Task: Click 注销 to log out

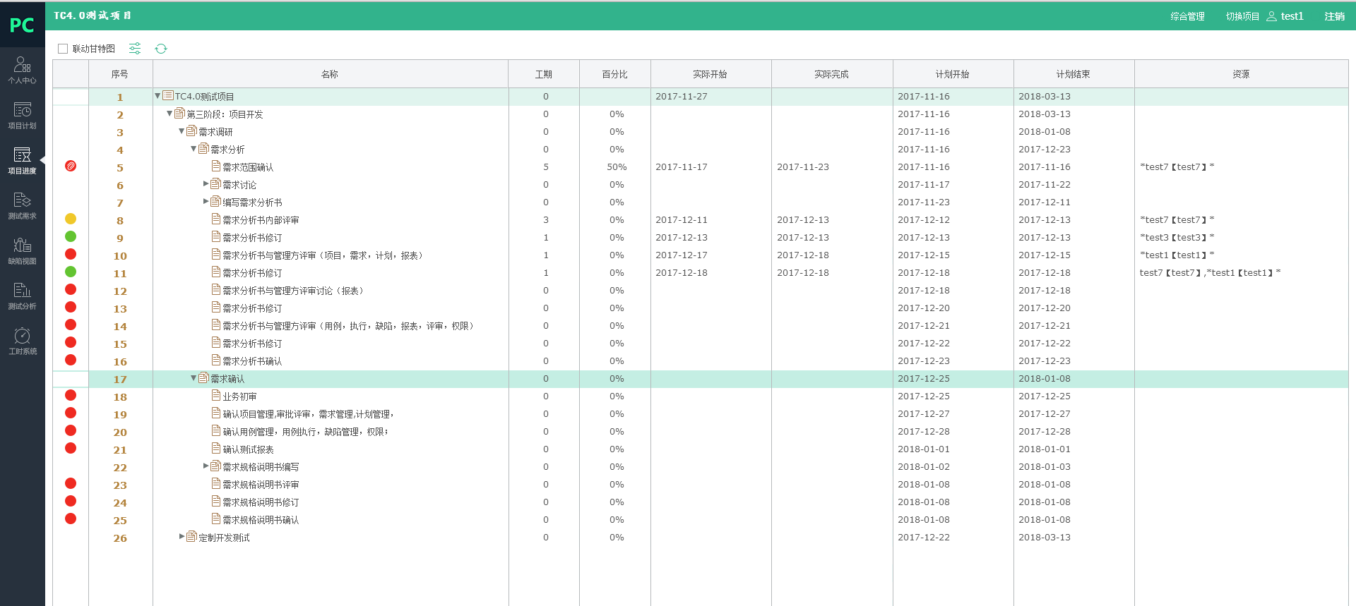Action: (x=1334, y=16)
